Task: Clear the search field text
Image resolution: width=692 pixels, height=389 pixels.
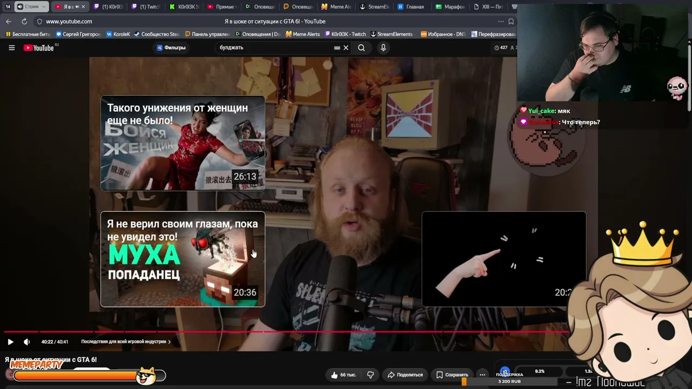Action: 346,48
